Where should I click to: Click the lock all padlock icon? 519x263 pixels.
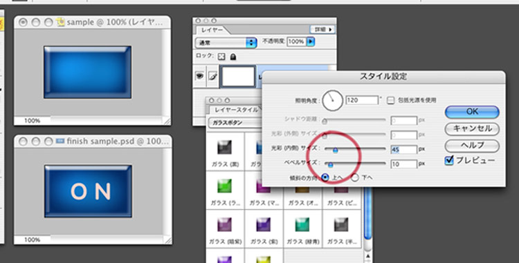pyautogui.click(x=233, y=57)
